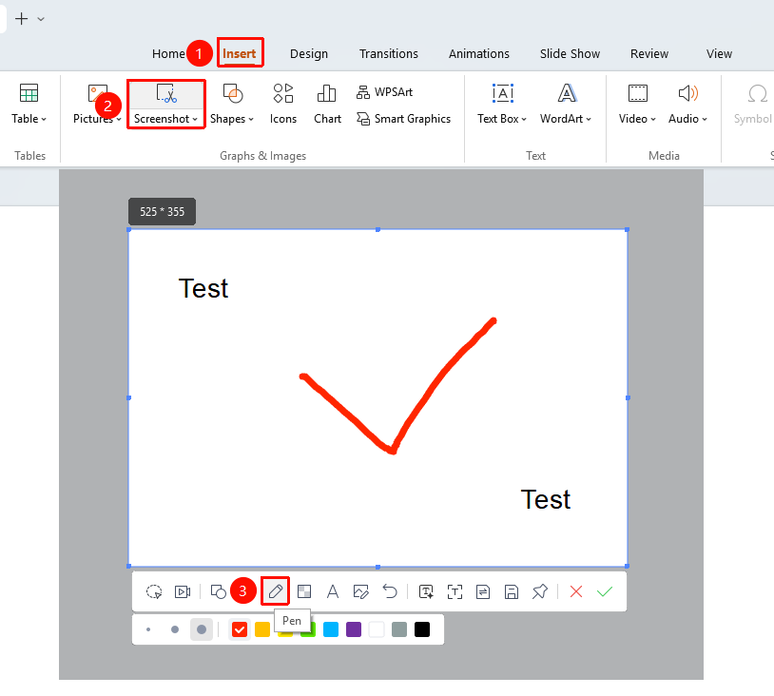
Task: Click the image edit icon
Action: (x=360, y=591)
